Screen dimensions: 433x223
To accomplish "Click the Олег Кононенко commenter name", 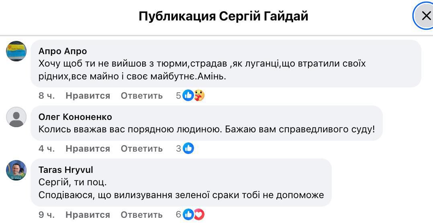I will point(75,117).
